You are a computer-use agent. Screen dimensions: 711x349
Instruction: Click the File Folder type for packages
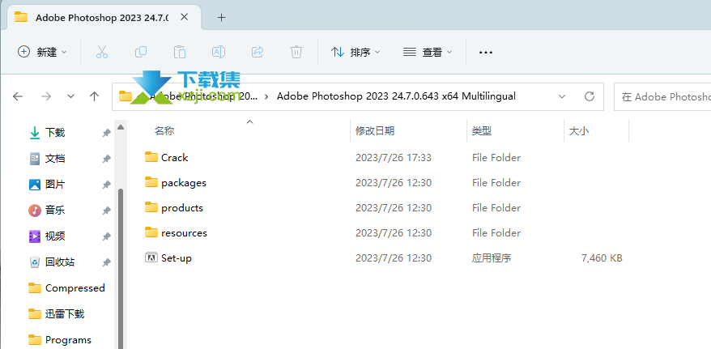(496, 183)
